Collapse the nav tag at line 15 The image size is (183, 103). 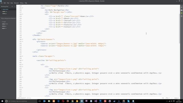23,8
